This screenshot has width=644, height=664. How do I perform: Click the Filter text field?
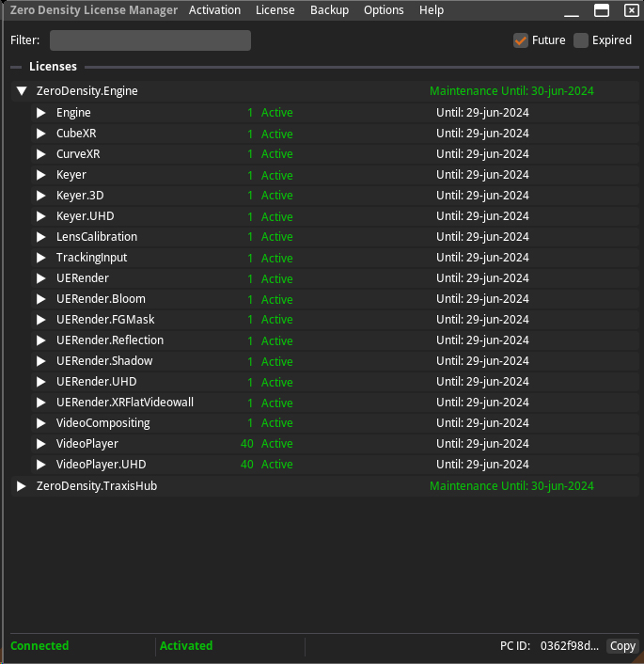(150, 40)
